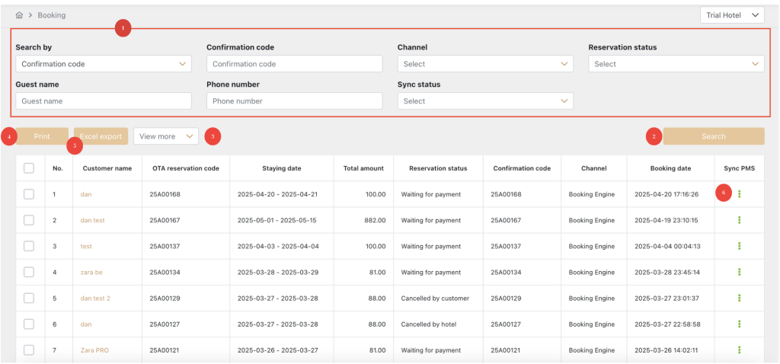The image size is (780, 364).
Task: Focus the Guest name input field
Action: point(103,101)
